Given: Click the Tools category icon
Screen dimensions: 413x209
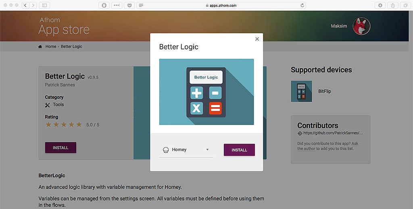Looking at the screenshot, I should point(48,105).
